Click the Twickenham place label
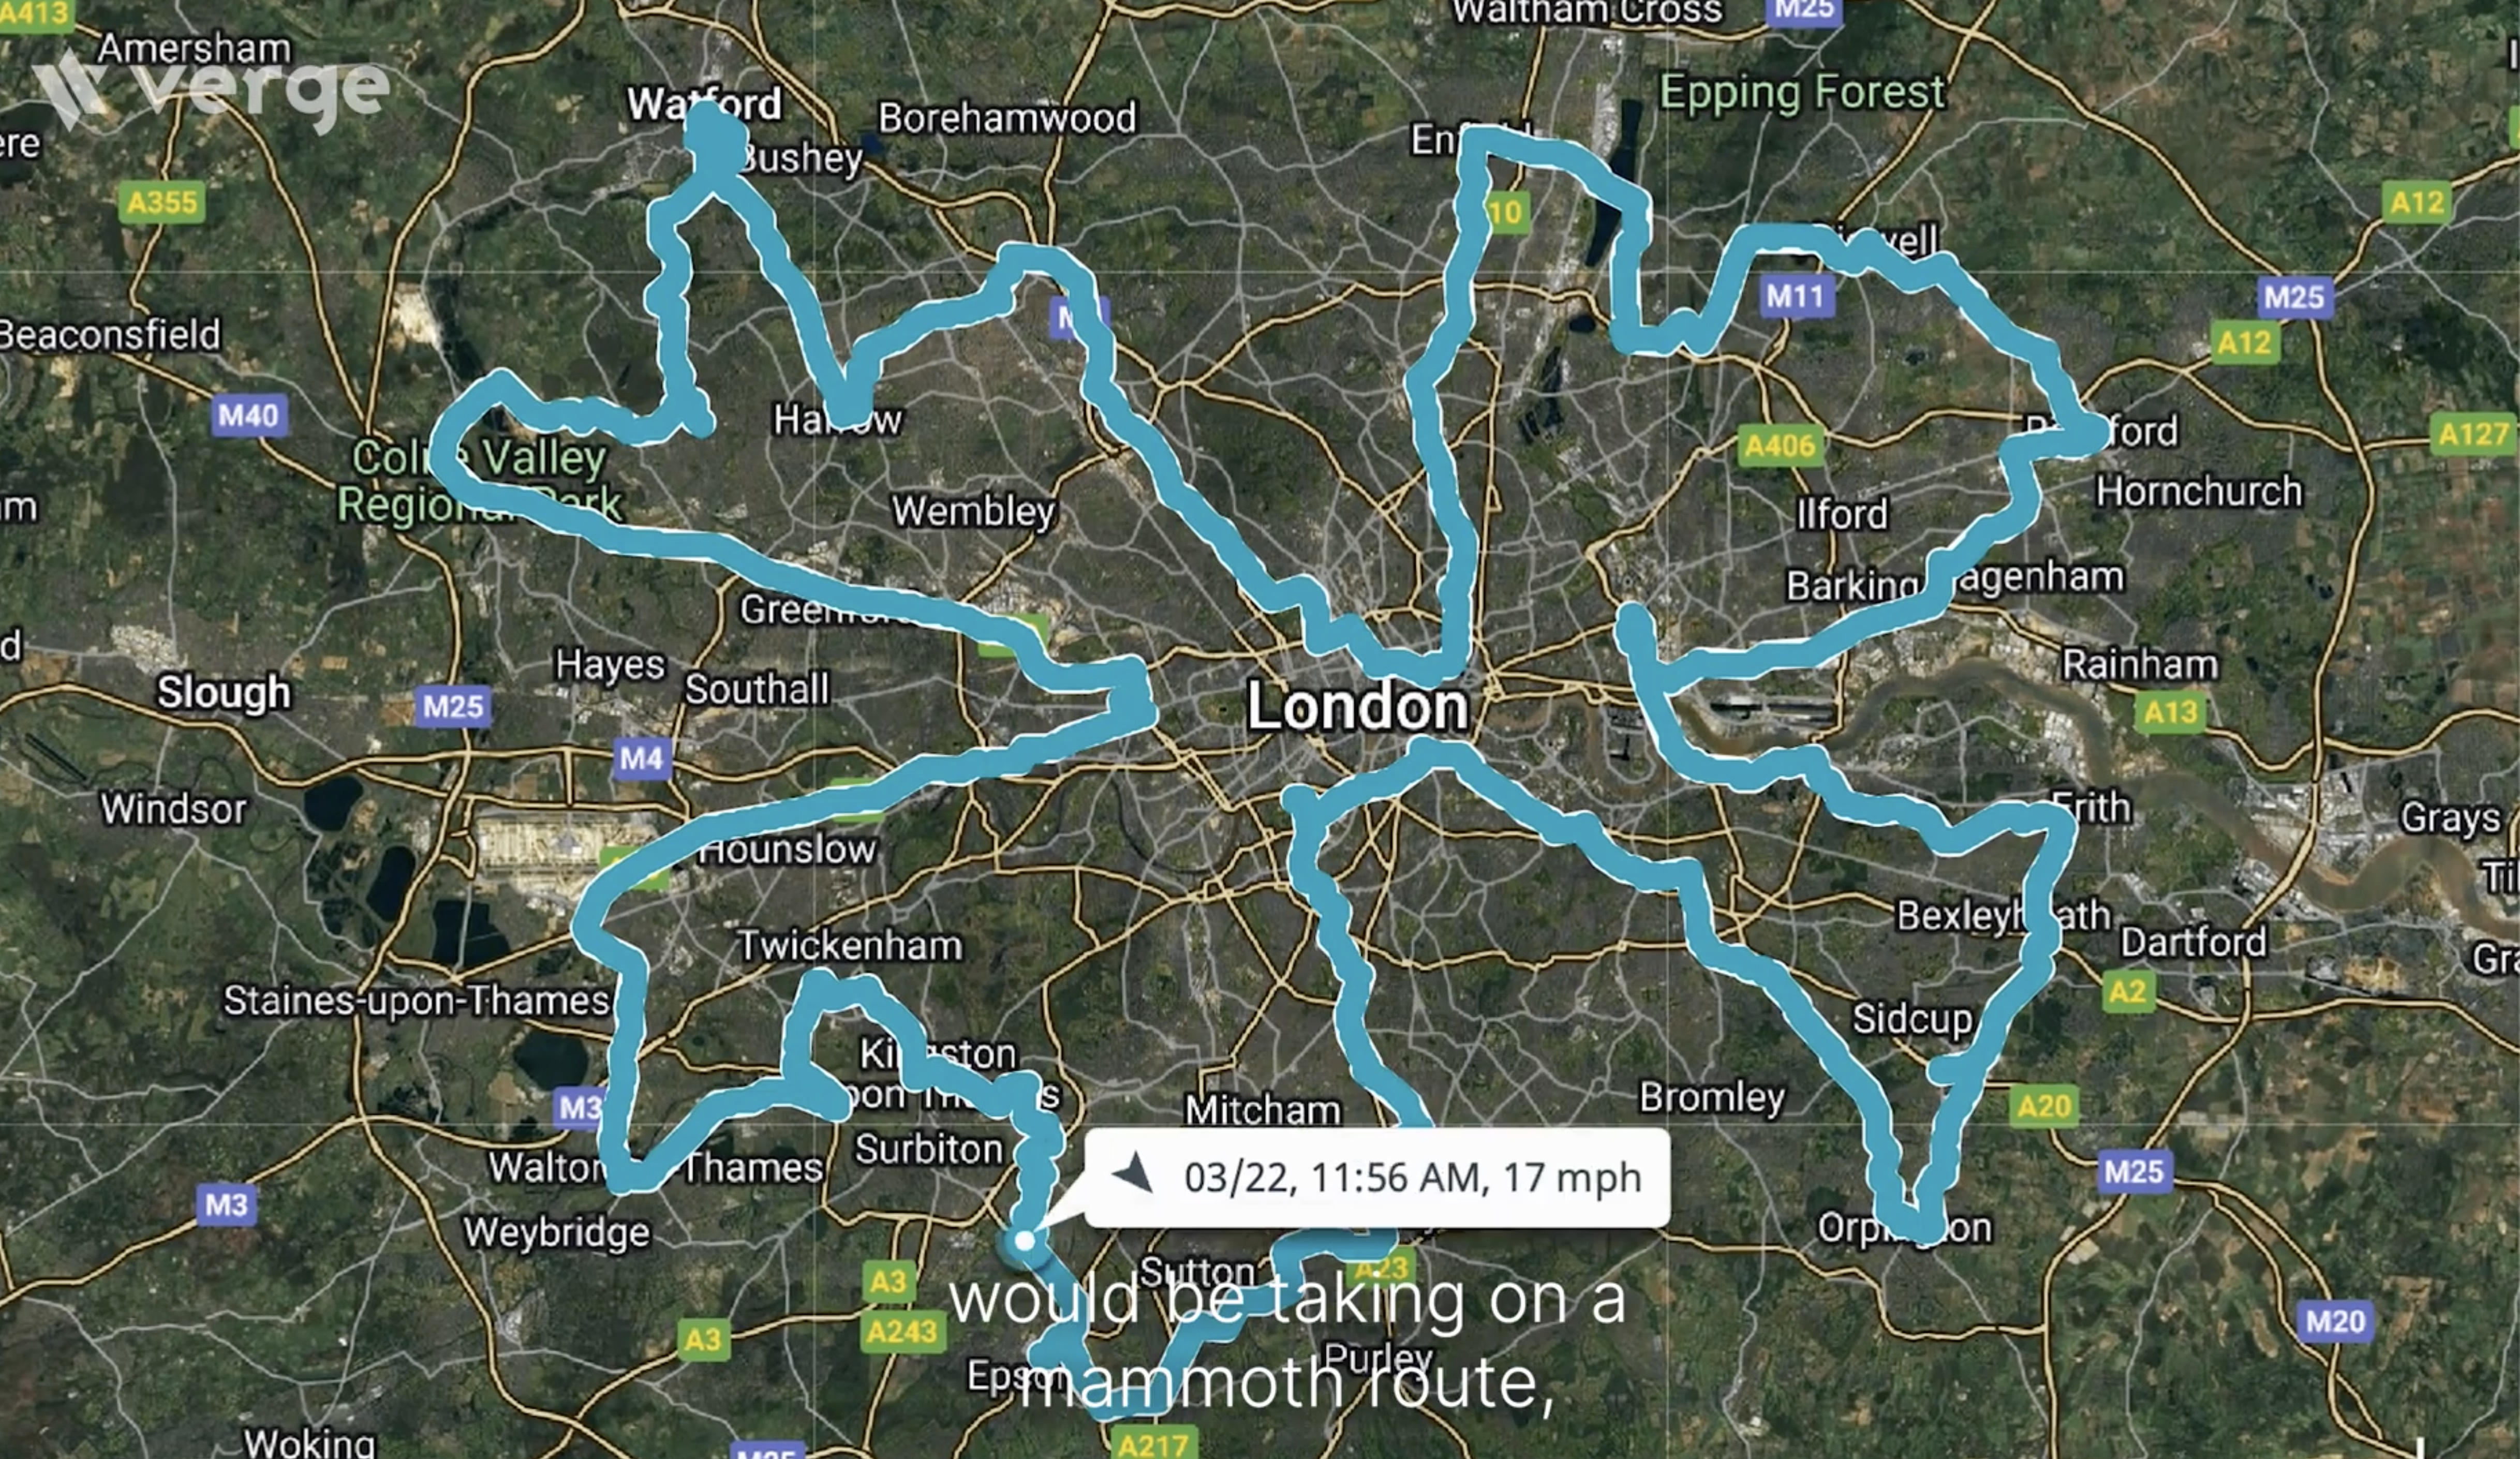This screenshot has height=1459, width=2520. point(850,945)
